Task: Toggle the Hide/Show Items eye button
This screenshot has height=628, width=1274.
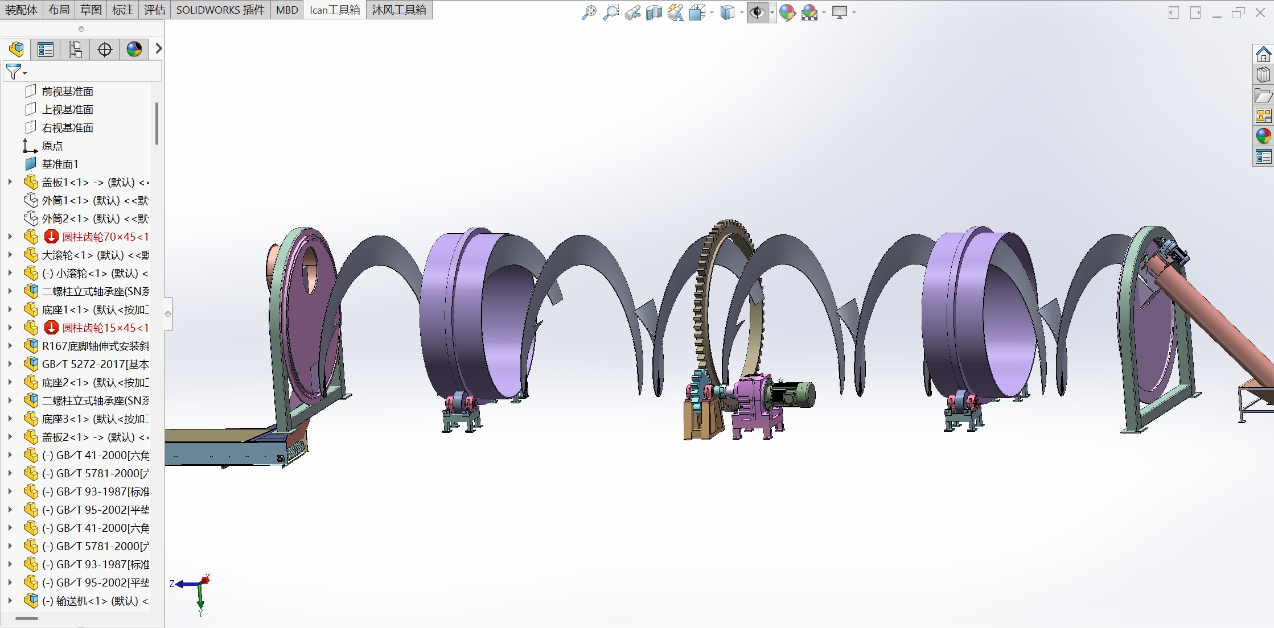Action: pyautogui.click(x=757, y=12)
